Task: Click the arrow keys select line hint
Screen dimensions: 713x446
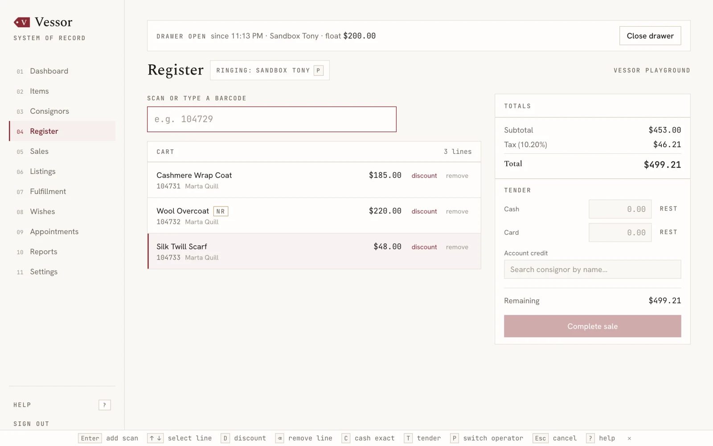Action: point(156,438)
